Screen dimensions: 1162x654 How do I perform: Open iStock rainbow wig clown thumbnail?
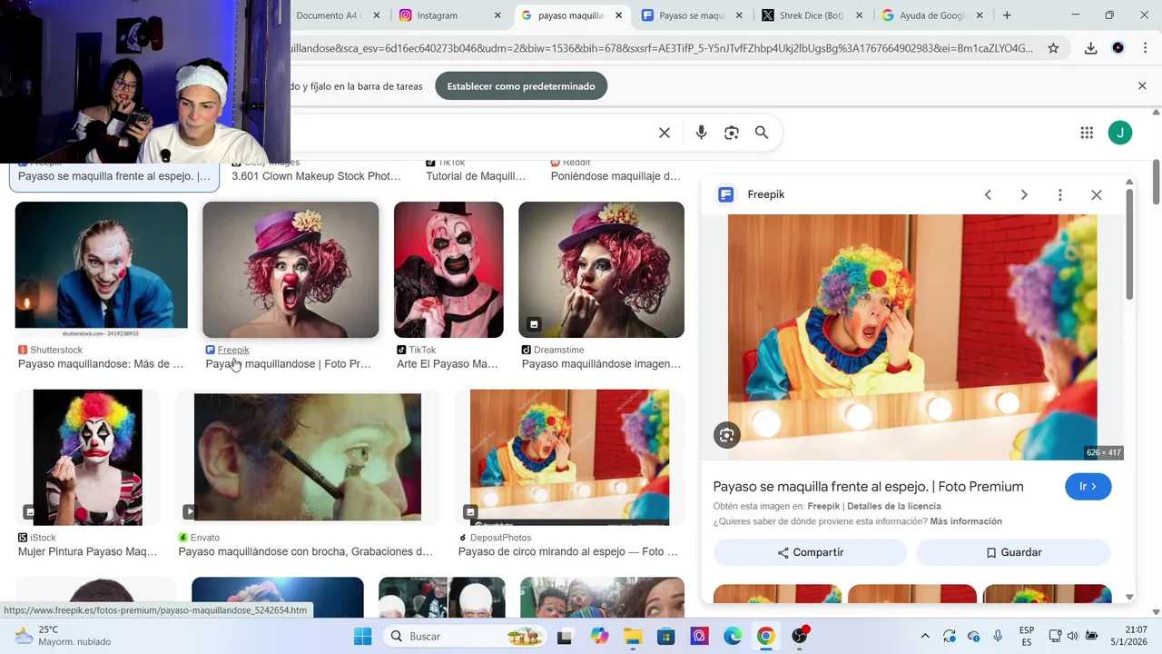point(88,457)
